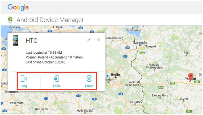Click Pila label on the map
203x115 pixels.
tap(186, 53)
